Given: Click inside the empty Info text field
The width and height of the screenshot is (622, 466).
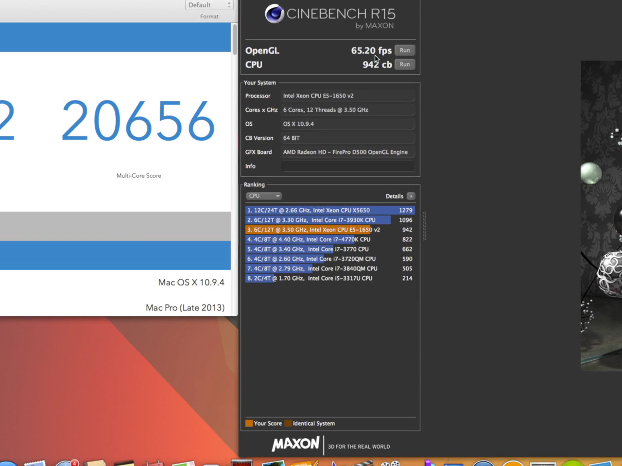Looking at the screenshot, I should [x=347, y=166].
